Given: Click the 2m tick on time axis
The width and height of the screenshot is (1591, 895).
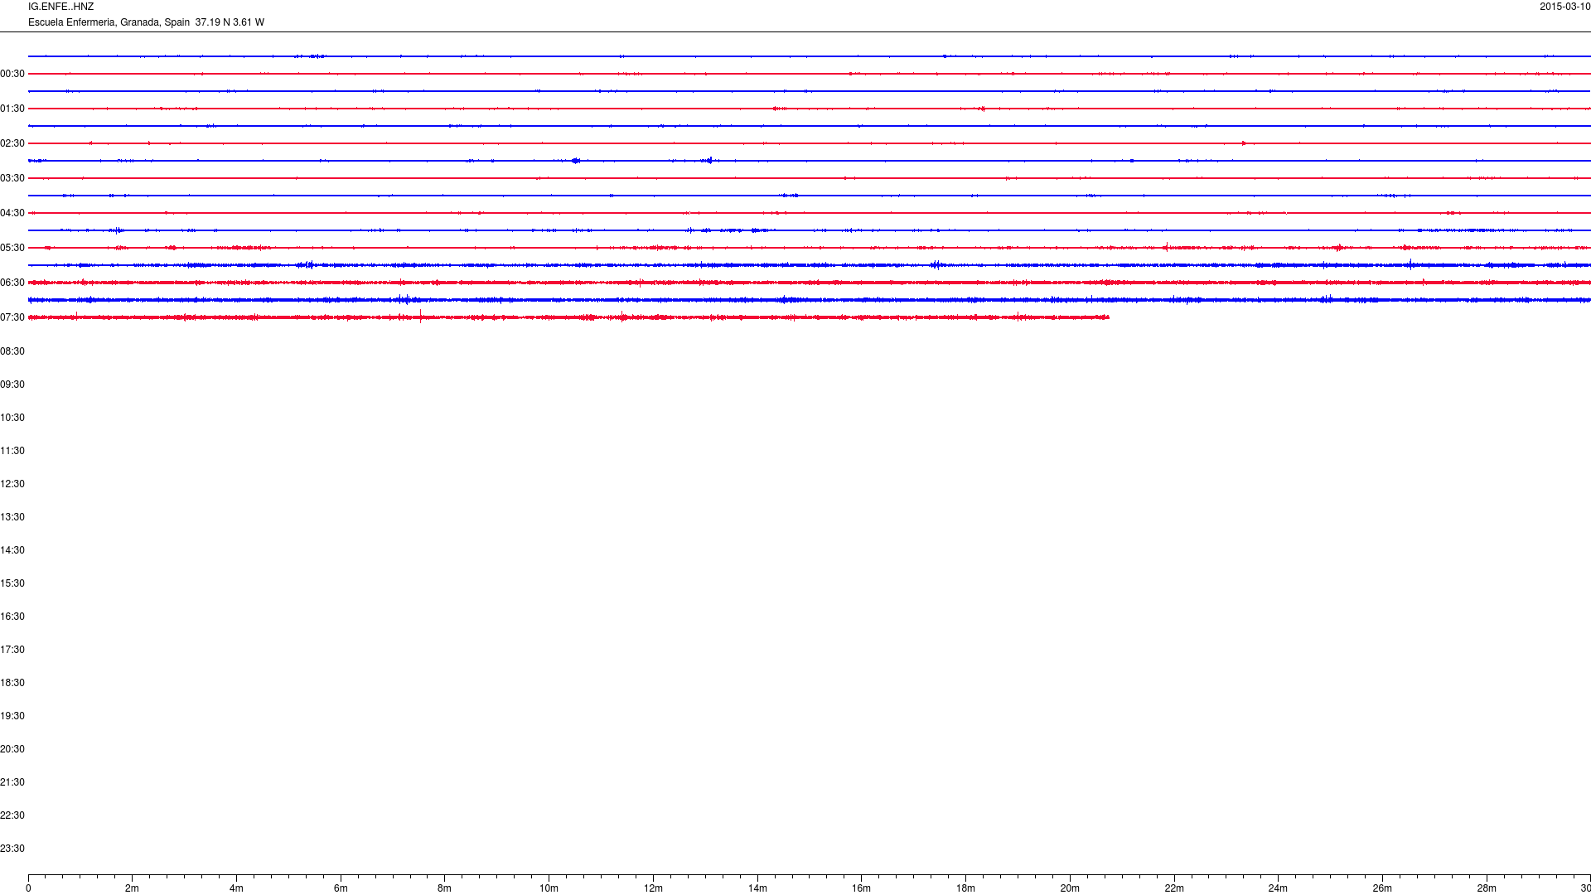Looking at the screenshot, I should (x=133, y=888).
